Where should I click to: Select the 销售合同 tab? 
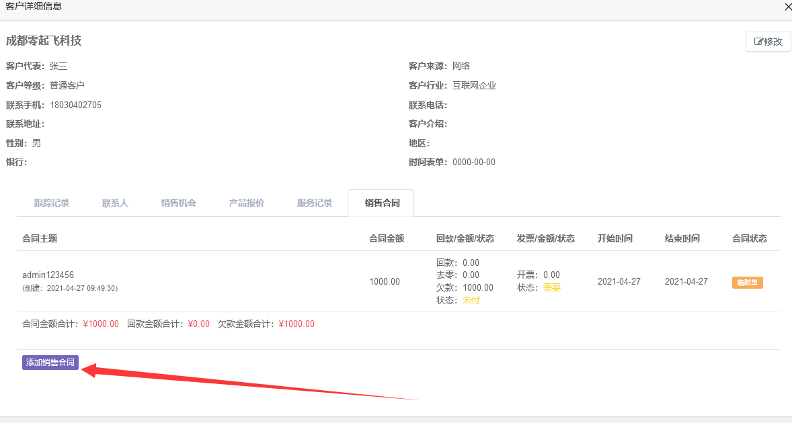click(382, 203)
